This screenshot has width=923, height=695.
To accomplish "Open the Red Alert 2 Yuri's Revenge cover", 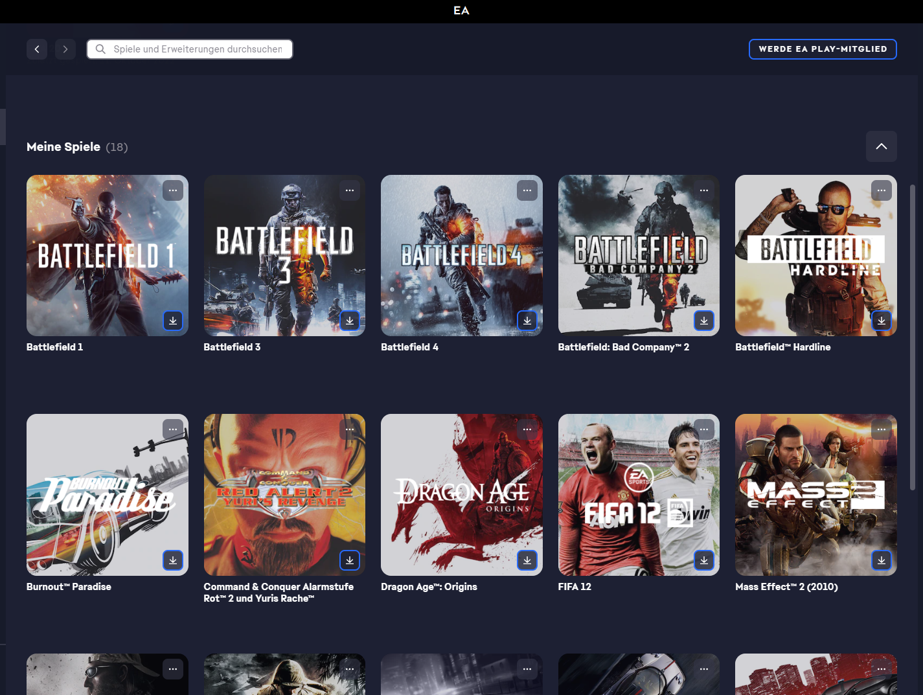I will click(x=284, y=495).
